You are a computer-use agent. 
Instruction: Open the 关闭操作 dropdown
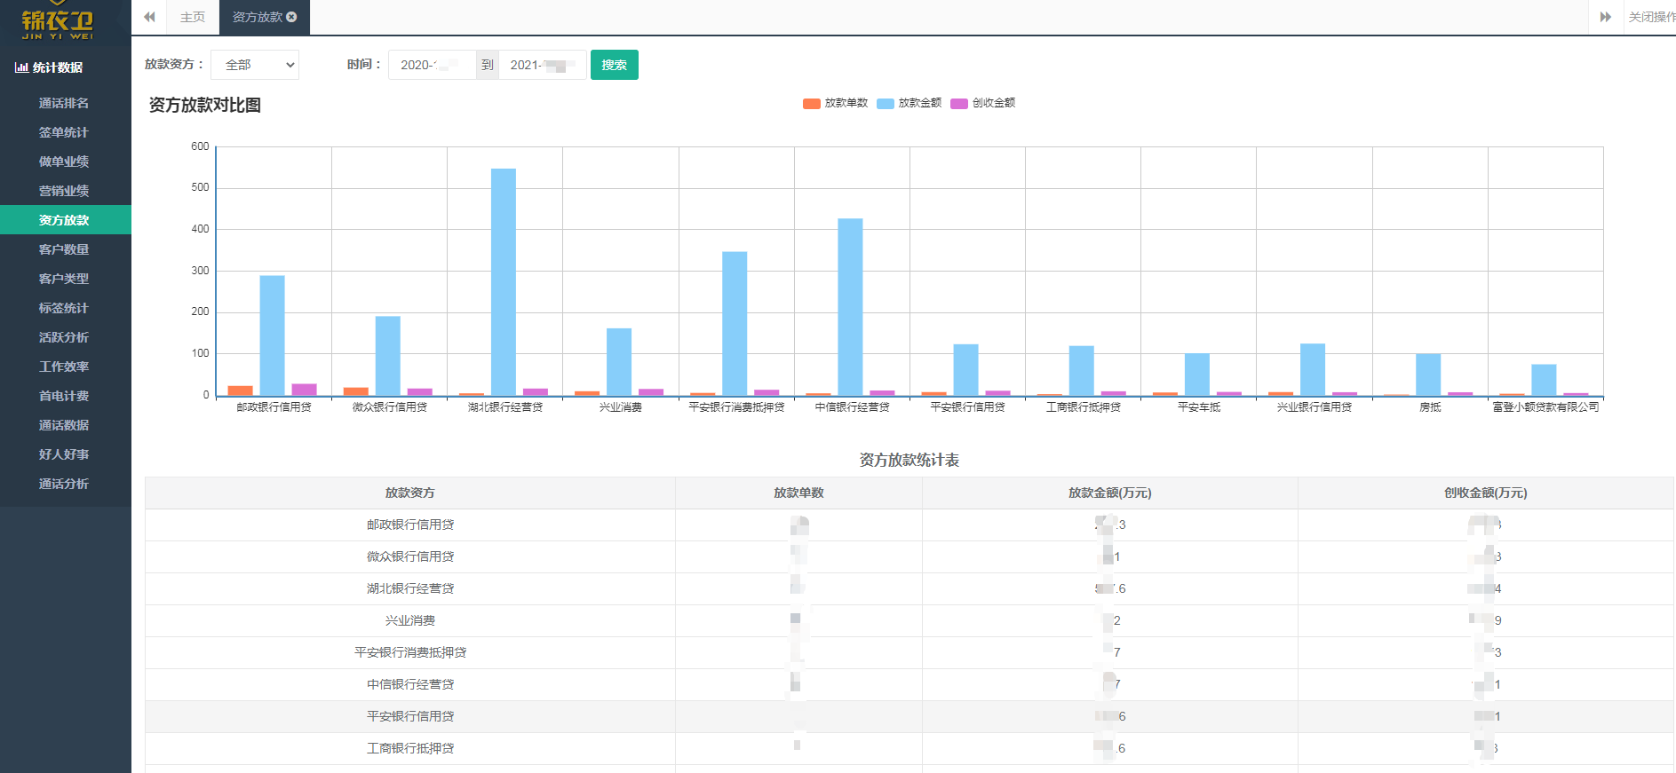pyautogui.click(x=1650, y=17)
